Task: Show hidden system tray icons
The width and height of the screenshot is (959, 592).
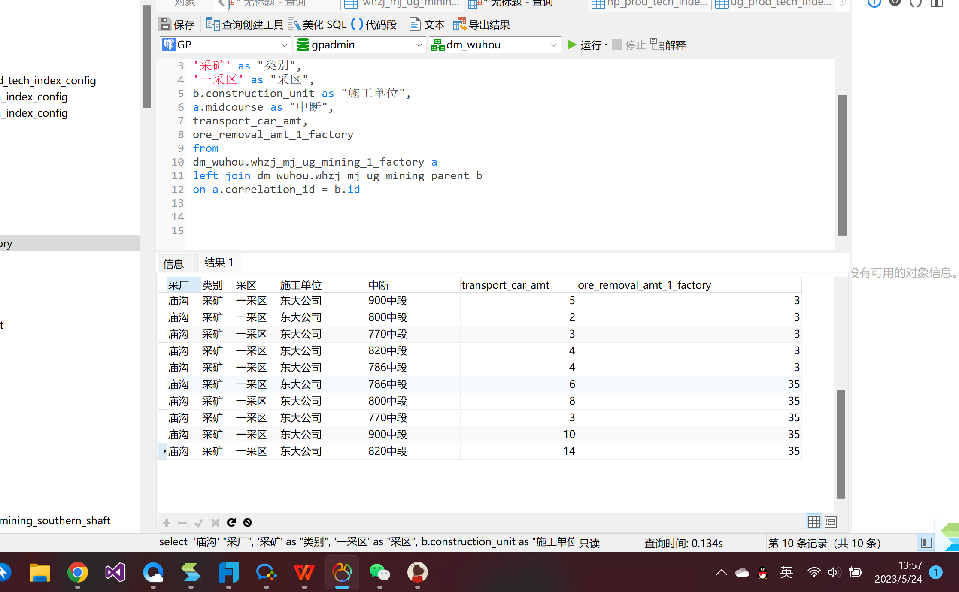Action: click(721, 572)
